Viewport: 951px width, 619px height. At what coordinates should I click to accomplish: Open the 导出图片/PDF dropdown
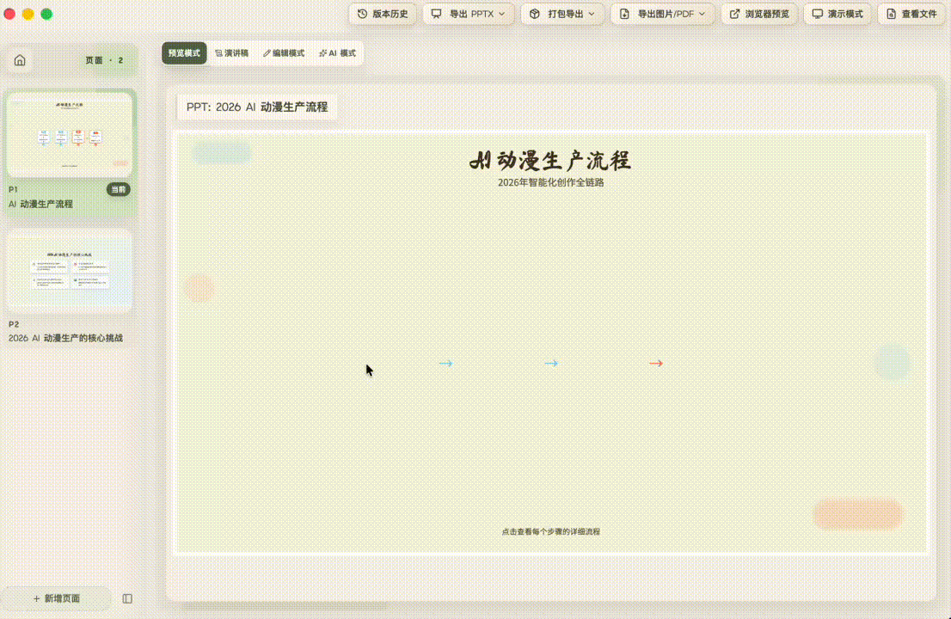[662, 14]
